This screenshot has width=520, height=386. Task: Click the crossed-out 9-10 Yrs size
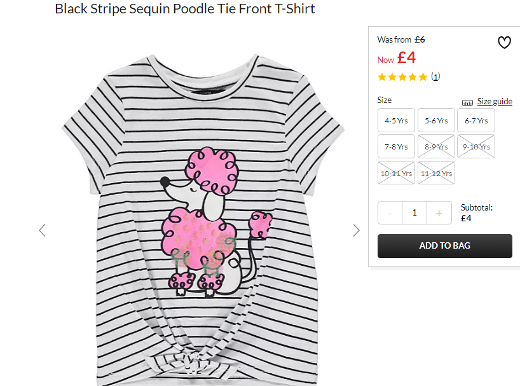[x=476, y=146]
